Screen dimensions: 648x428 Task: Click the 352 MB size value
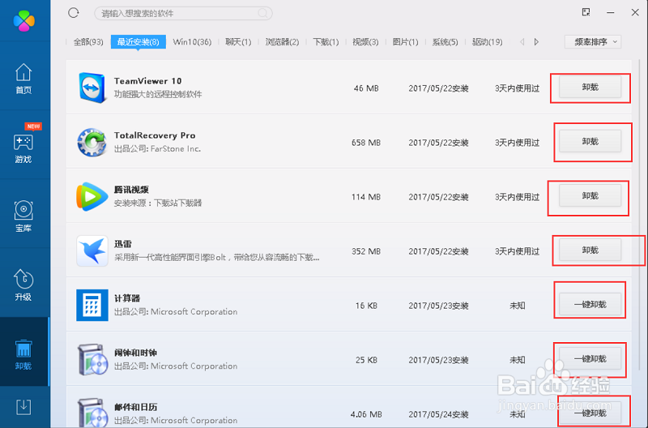point(366,251)
